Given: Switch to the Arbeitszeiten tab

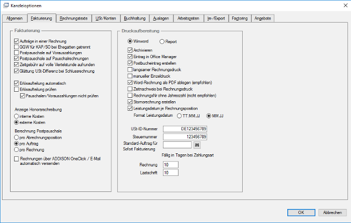Looking at the screenshot, I should tap(188, 19).
